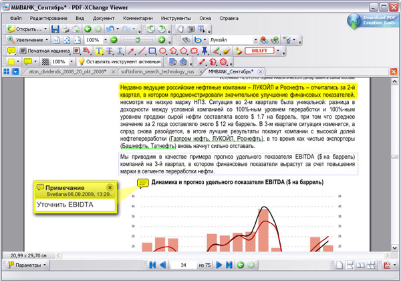Click the Fit Page icon

pos(67,40)
